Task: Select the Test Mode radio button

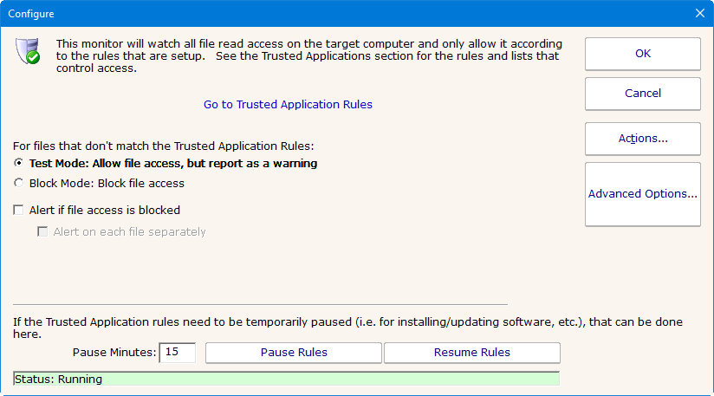Action: pos(20,163)
